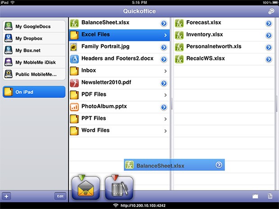This screenshot has height=209, width=279.
Task: Click the Inbox folder icon
Action: [x=74, y=71]
